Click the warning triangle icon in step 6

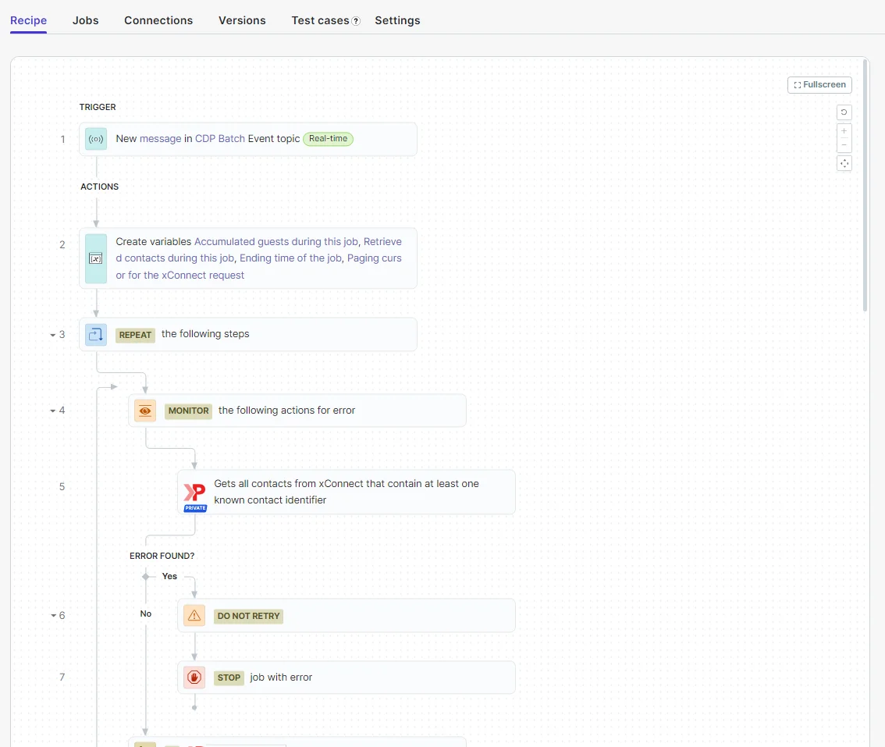(194, 615)
